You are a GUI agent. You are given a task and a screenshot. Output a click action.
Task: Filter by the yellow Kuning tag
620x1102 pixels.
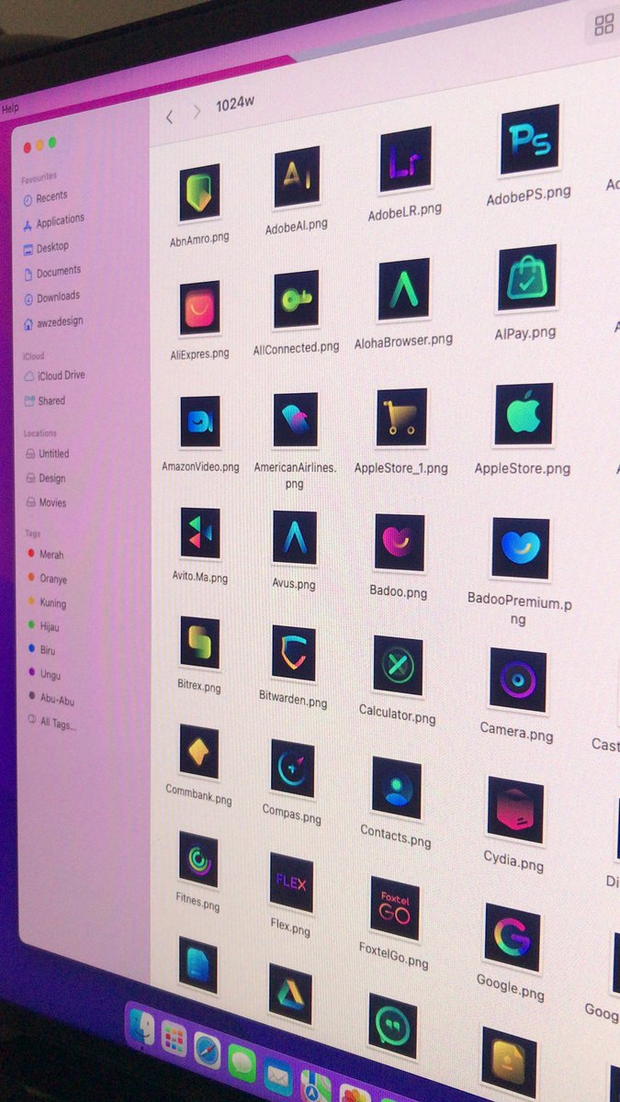click(x=47, y=602)
